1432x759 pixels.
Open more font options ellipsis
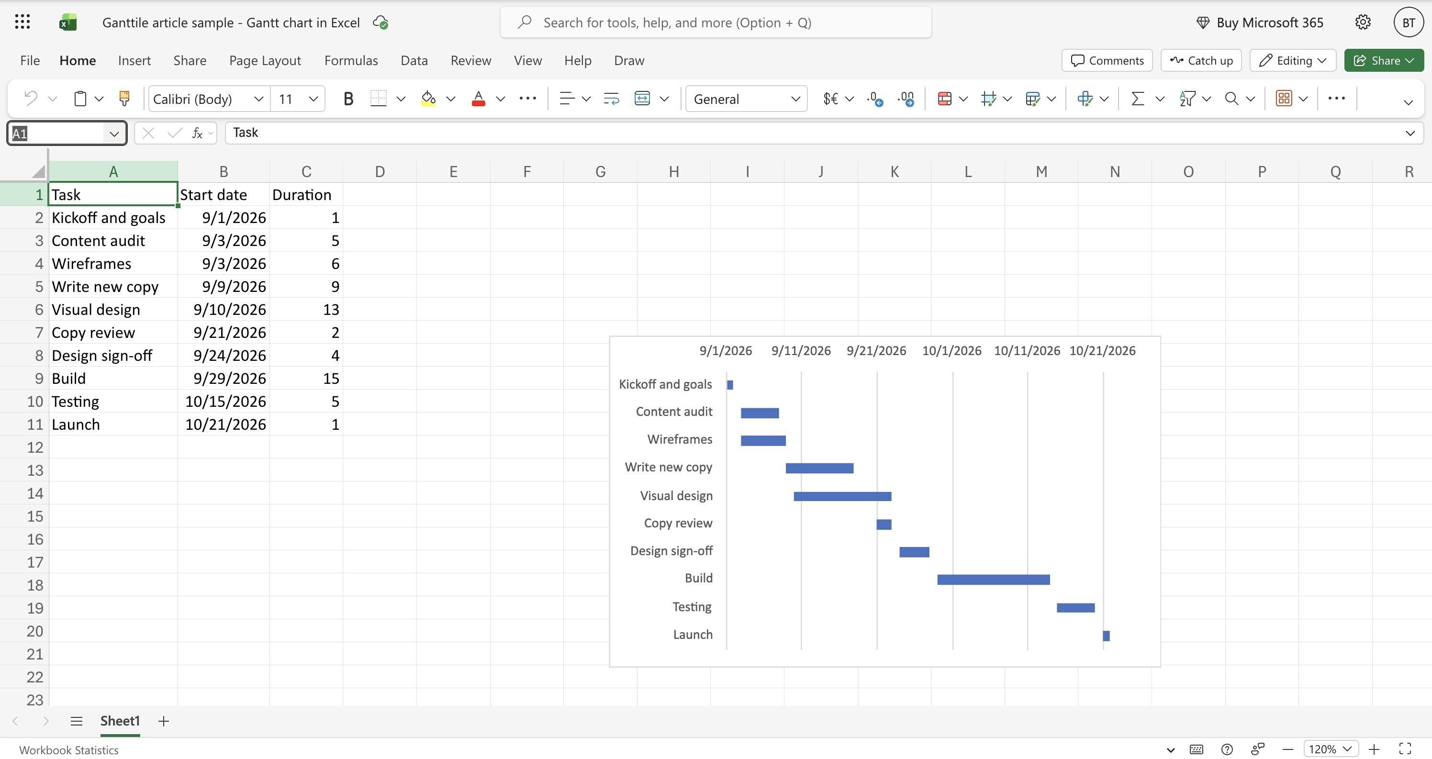coord(527,99)
